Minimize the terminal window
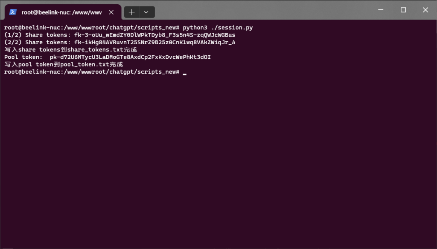 coord(381,10)
